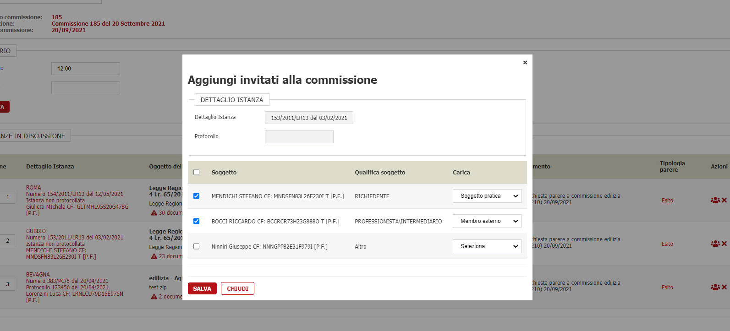Click the time field showing 12:00

coord(86,69)
